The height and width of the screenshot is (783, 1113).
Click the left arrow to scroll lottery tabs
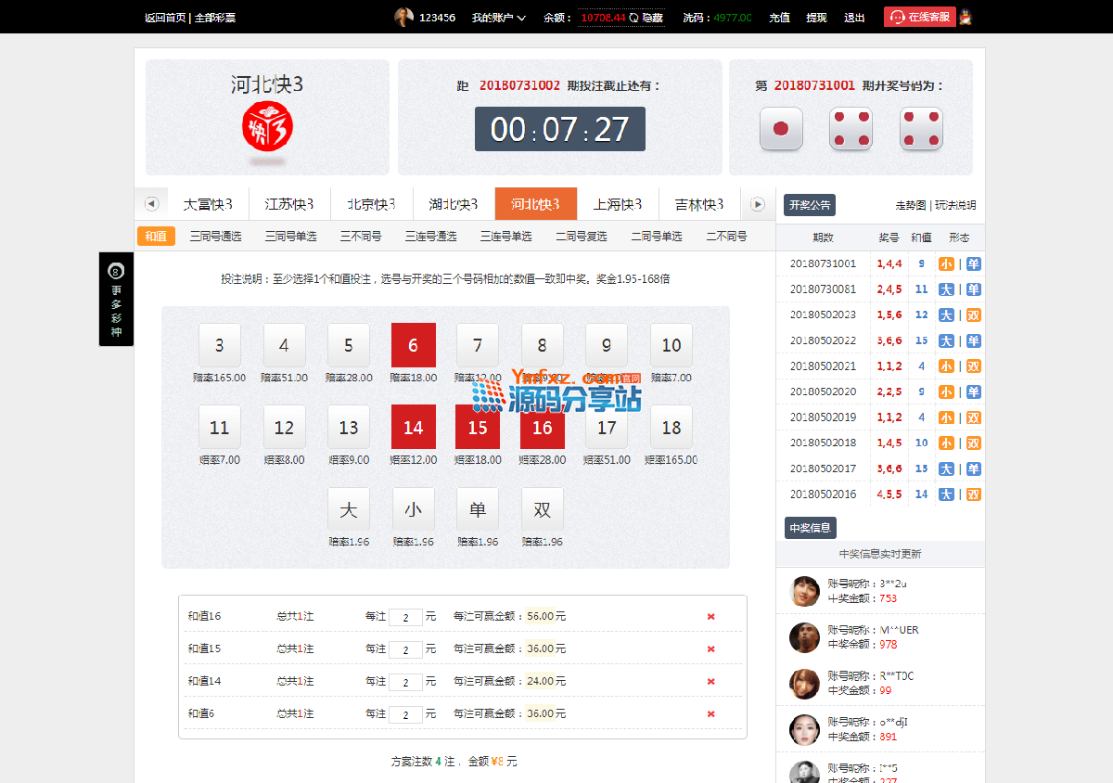pyautogui.click(x=151, y=204)
